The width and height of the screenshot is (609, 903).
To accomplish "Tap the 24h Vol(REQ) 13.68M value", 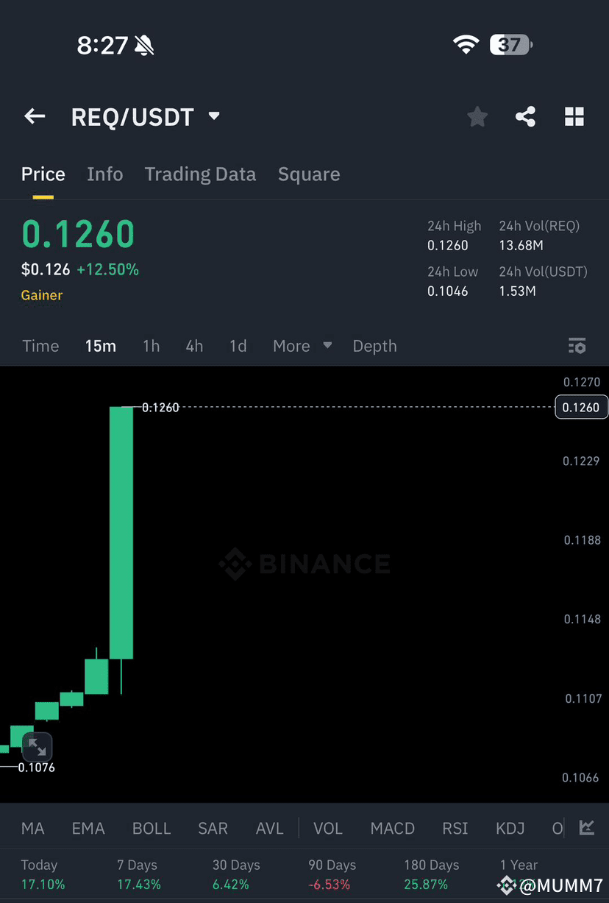I will click(521, 245).
